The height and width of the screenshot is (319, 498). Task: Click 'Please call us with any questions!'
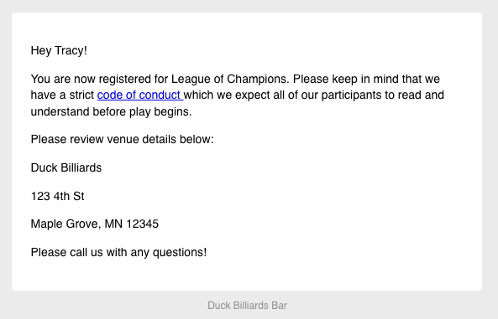click(118, 253)
